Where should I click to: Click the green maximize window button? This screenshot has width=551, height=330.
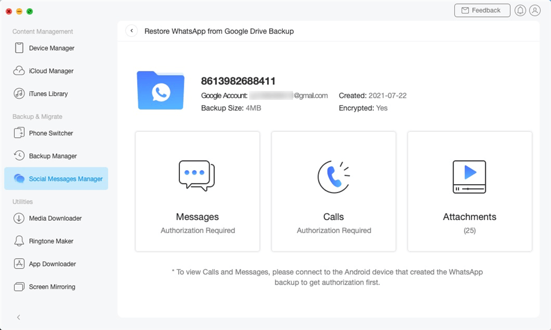pos(30,11)
